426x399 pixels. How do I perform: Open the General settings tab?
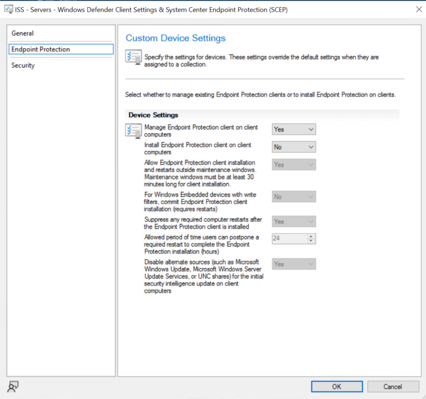click(x=61, y=34)
